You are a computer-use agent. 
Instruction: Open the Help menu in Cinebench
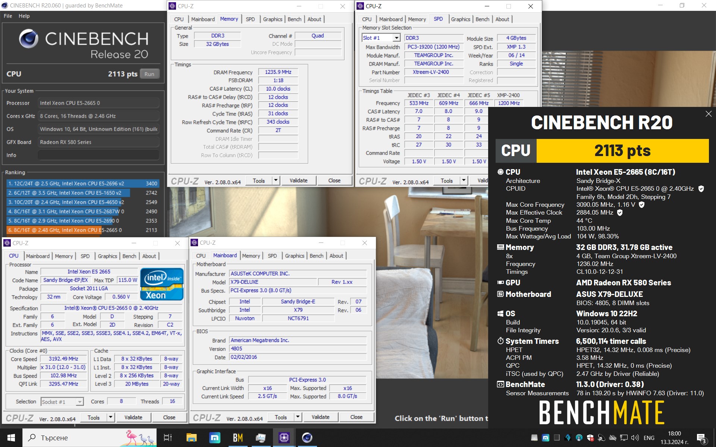click(24, 16)
